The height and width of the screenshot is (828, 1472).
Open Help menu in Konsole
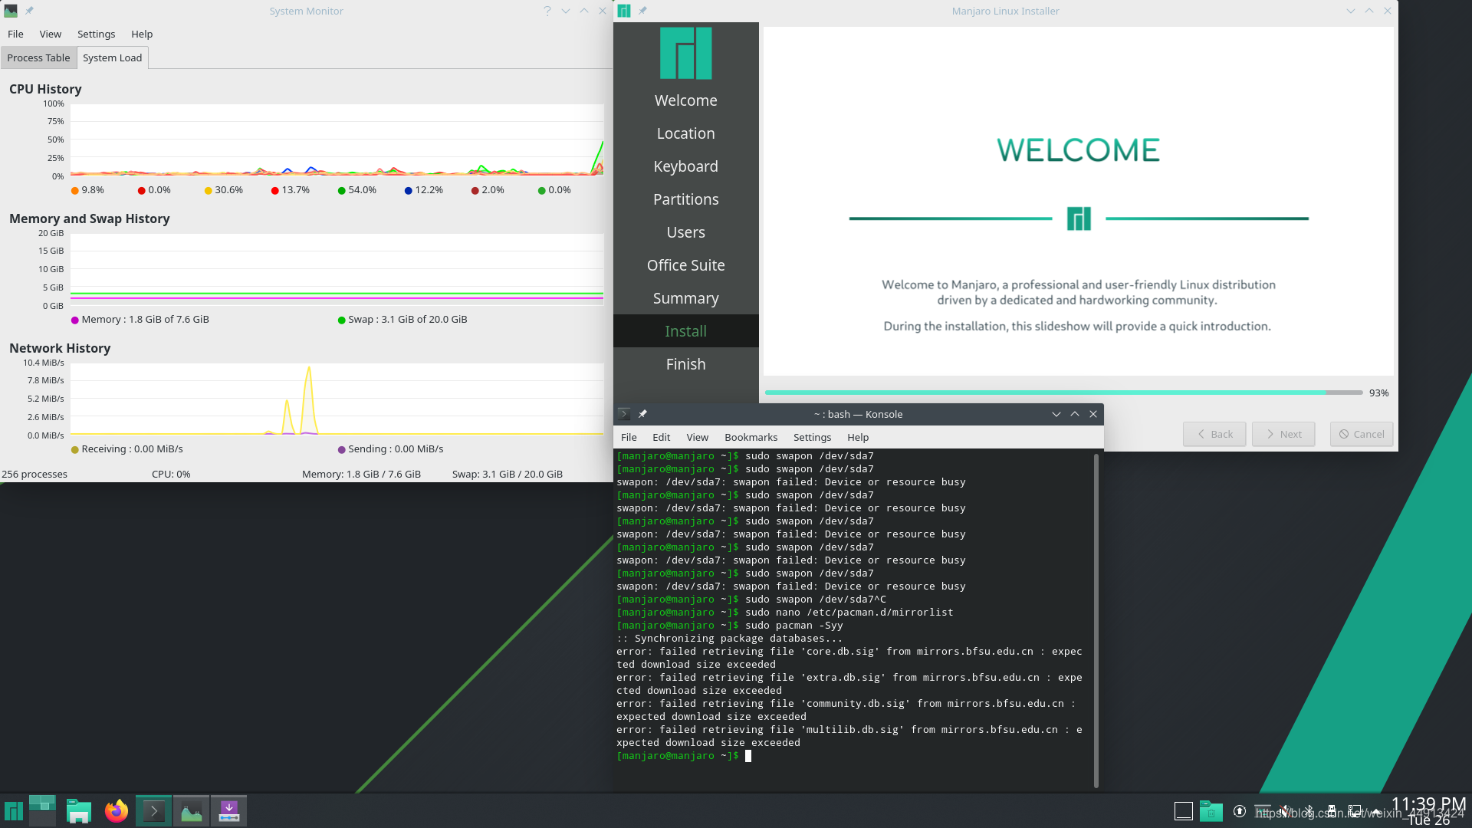click(858, 437)
